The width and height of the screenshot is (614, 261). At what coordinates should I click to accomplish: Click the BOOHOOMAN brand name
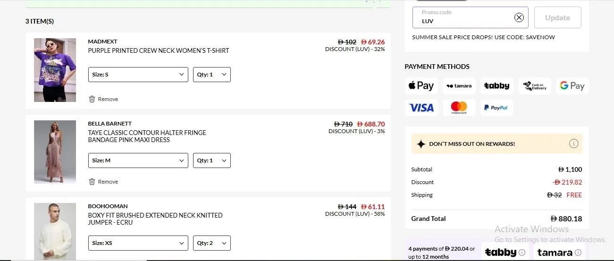pos(108,206)
